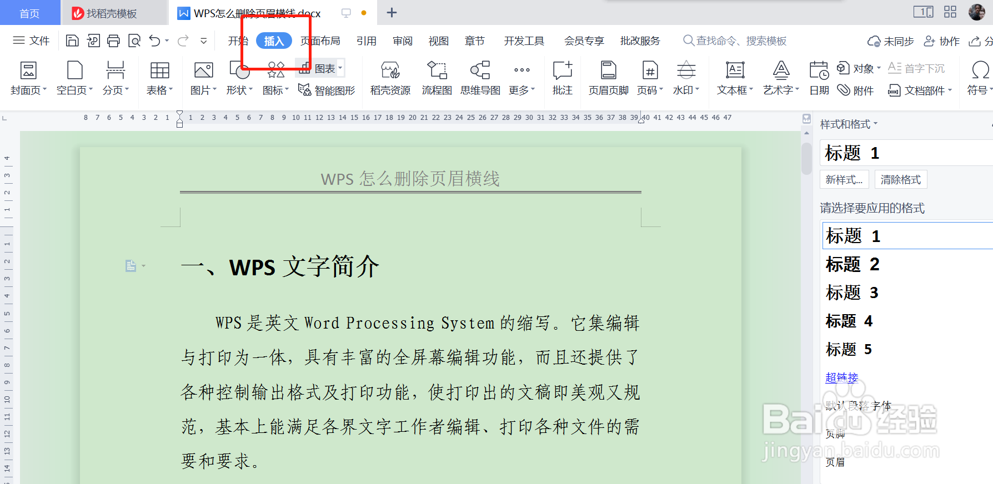
Task: Add a comment (批注)
Action: point(562,78)
